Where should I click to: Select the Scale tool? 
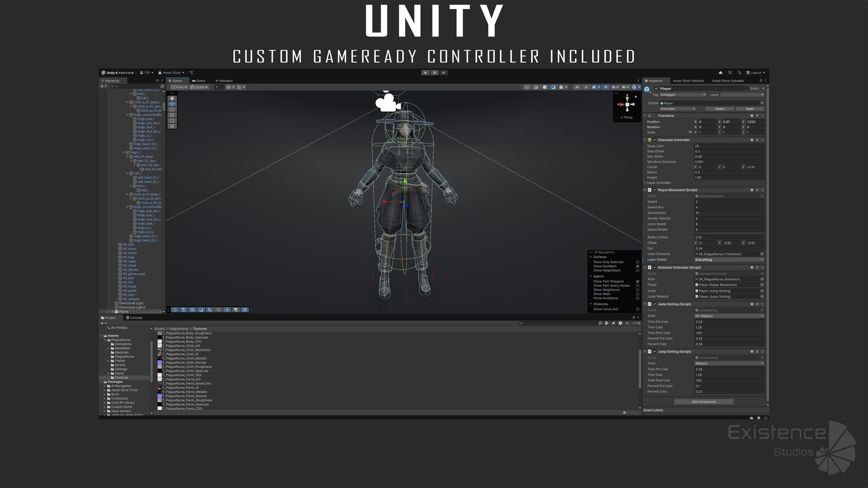tap(172, 115)
